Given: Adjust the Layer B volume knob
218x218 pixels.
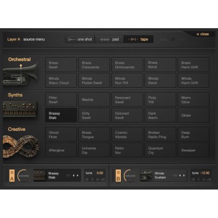Looking at the screenshot, I should click(130, 176).
